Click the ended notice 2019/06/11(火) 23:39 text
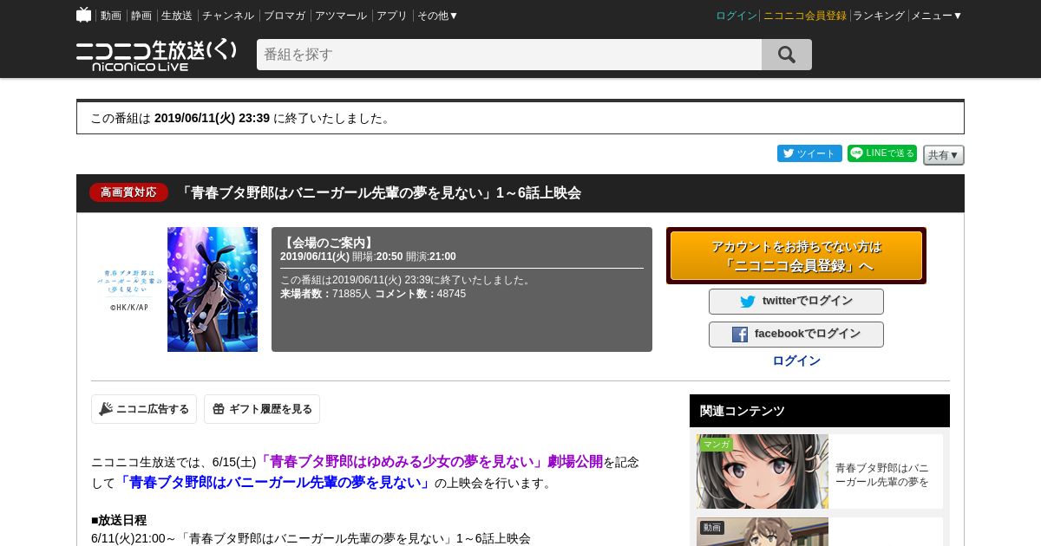Screen dimensions: 1041x546 [212, 118]
